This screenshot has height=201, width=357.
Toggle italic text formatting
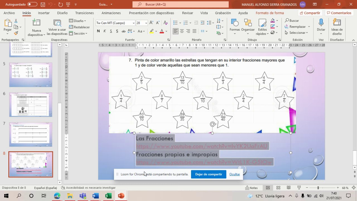[105, 31]
